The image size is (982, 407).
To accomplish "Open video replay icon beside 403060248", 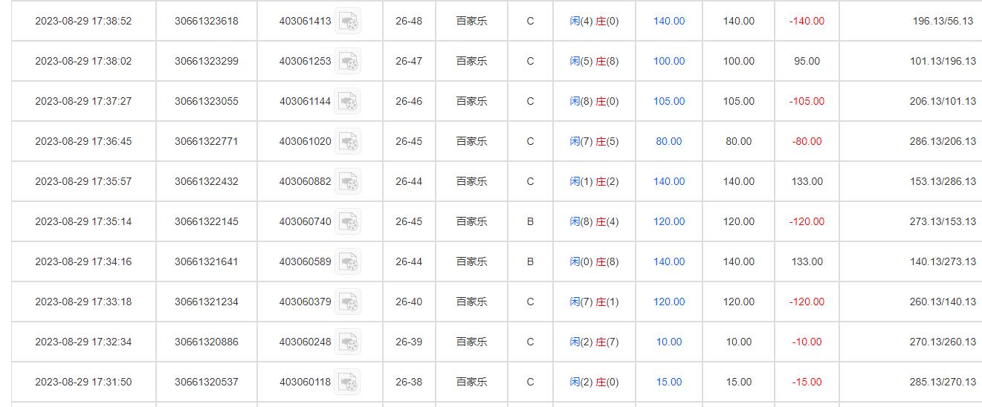I will click(347, 342).
